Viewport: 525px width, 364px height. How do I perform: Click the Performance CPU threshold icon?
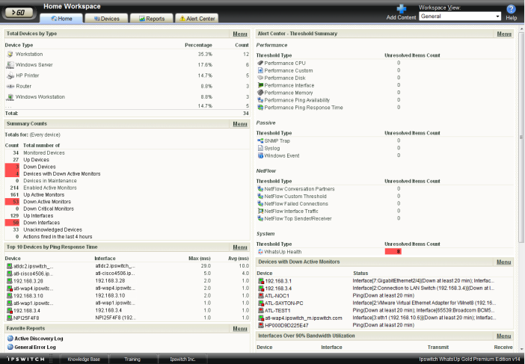(260, 63)
